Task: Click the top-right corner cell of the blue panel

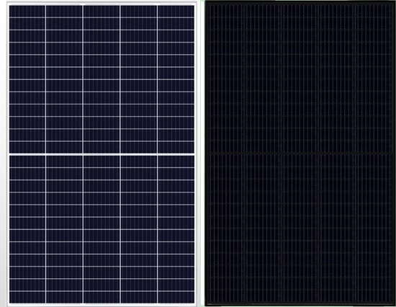Action: pos(176,11)
